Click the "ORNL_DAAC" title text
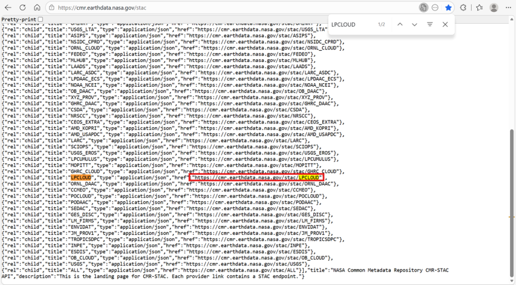 [x=84, y=184]
